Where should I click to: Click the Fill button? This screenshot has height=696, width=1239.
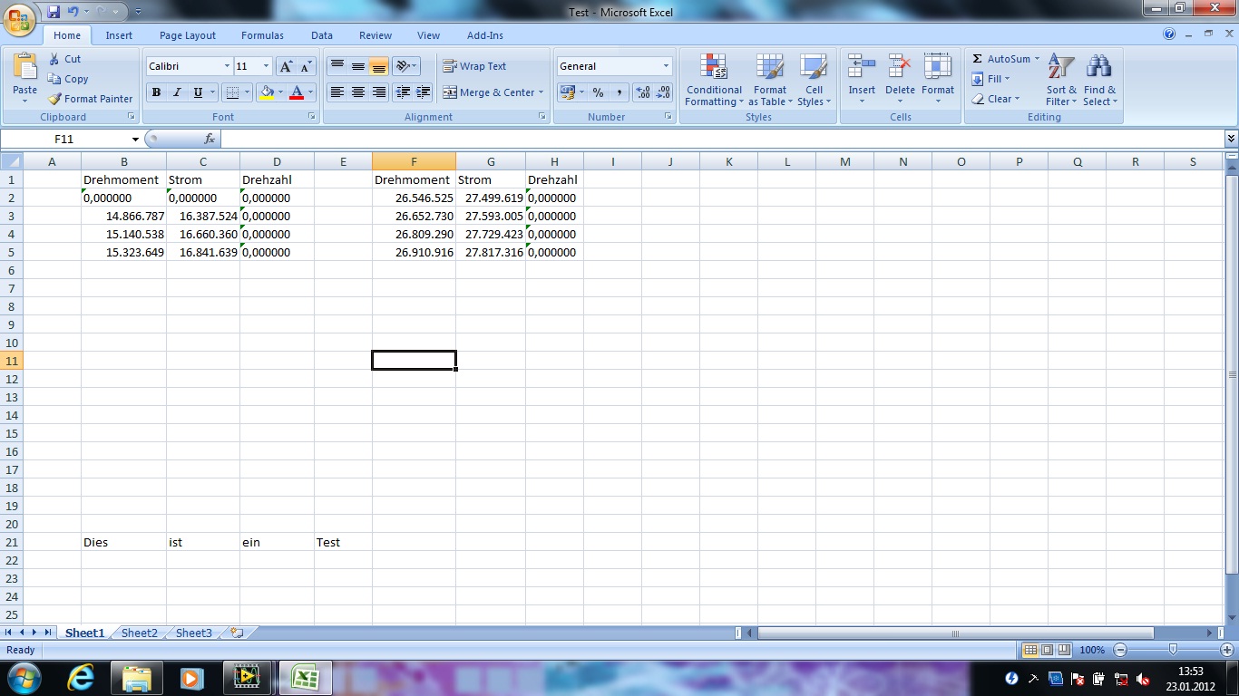tap(990, 79)
